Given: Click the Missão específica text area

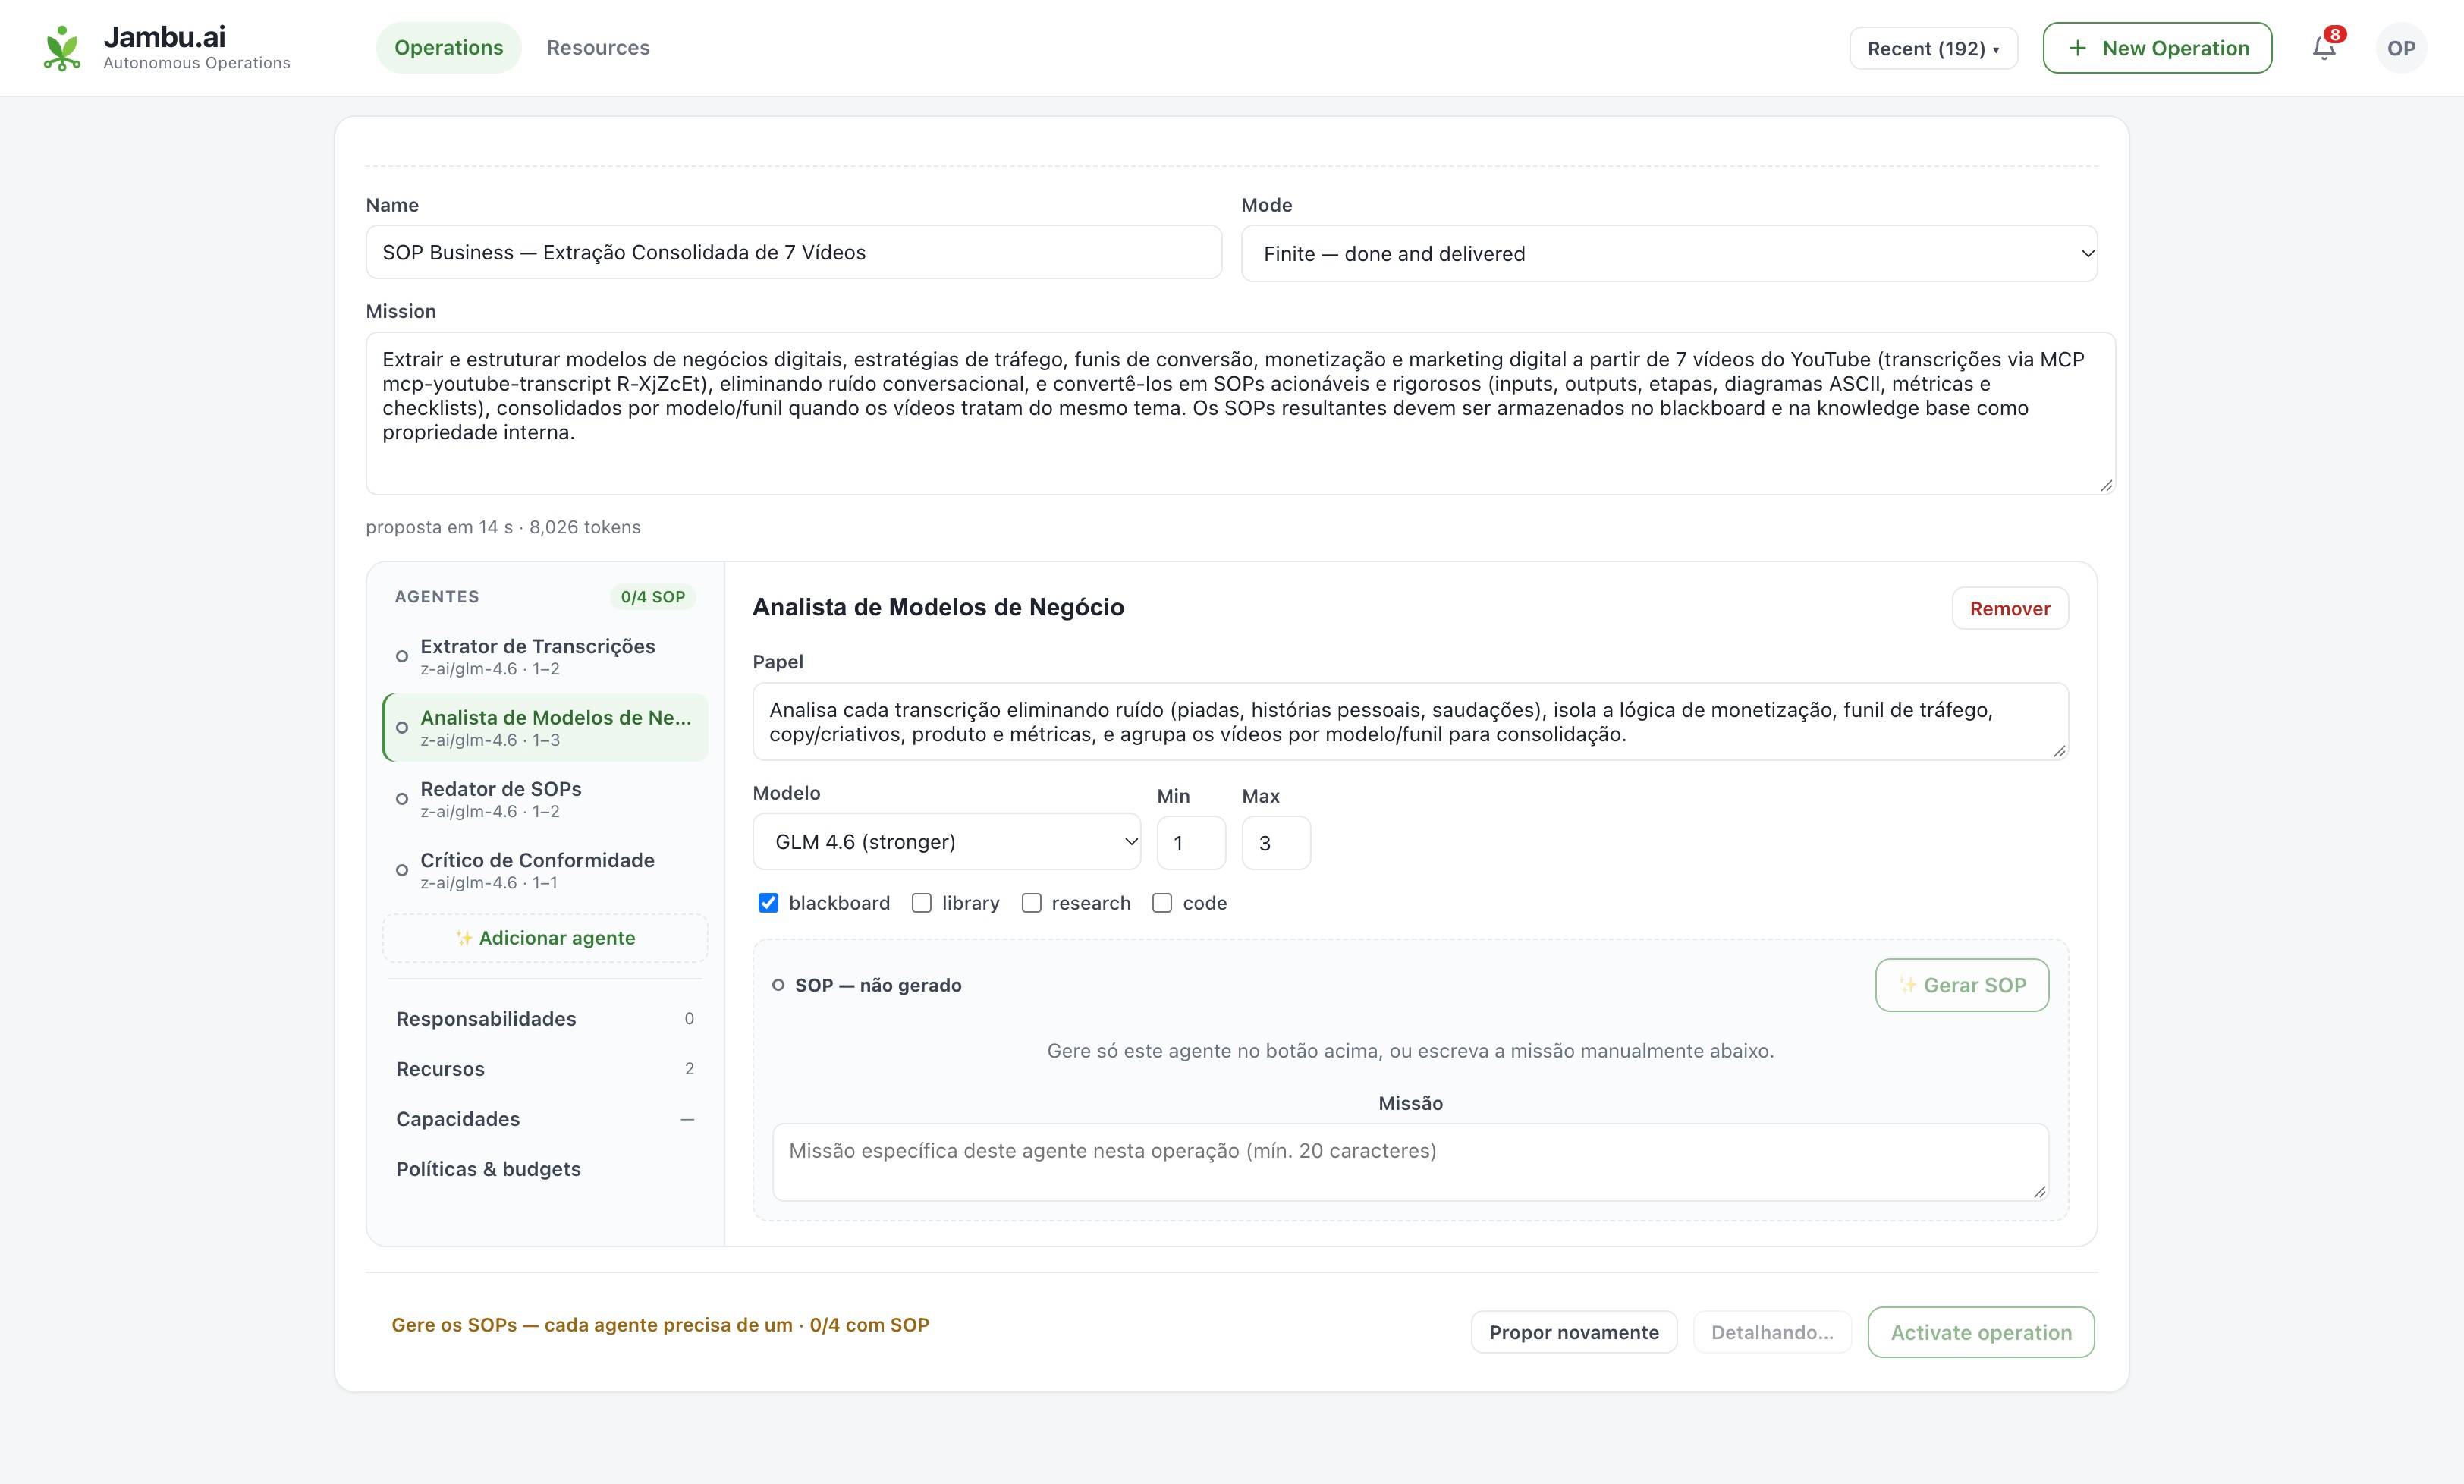Looking at the screenshot, I should point(1410,1162).
